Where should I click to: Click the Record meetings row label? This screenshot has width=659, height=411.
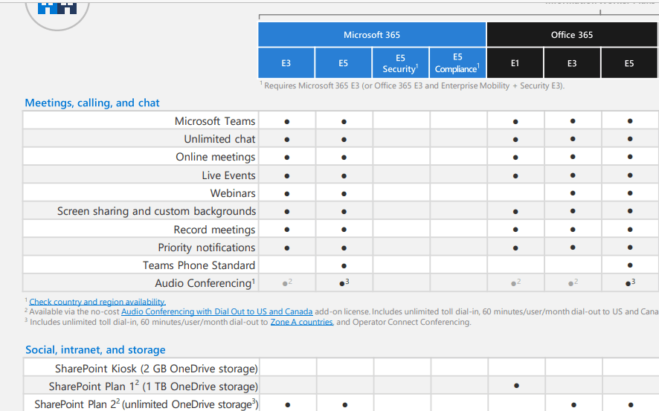[214, 230]
